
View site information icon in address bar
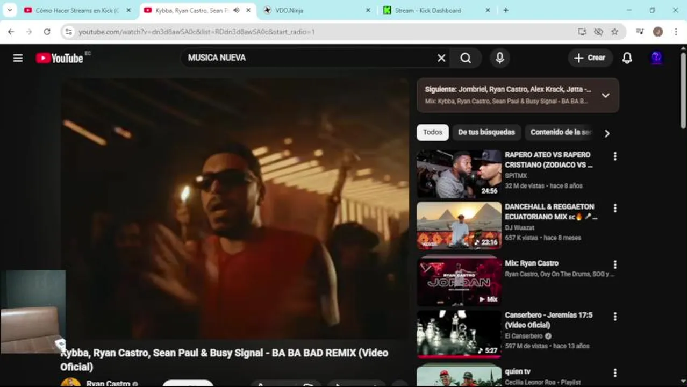pos(68,32)
